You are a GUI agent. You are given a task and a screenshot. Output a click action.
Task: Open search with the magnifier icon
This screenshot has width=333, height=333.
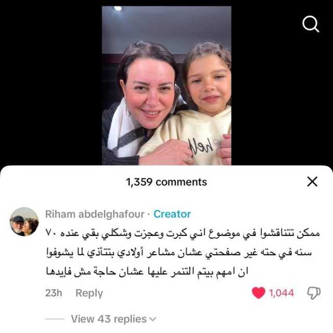[311, 24]
